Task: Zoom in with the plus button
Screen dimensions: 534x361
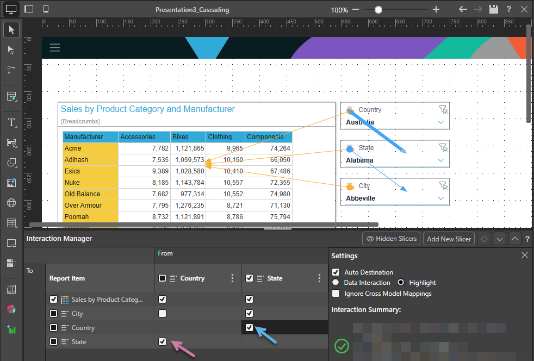Action: coord(436,9)
